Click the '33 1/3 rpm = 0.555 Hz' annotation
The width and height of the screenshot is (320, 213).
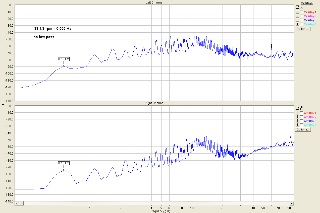tap(53, 29)
